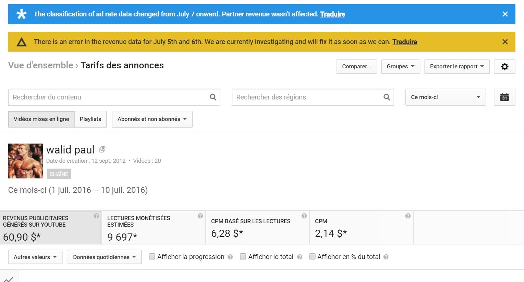This screenshot has height=282, width=524.
Task: Open the Données quotidiennes dropdown
Action: click(x=105, y=257)
